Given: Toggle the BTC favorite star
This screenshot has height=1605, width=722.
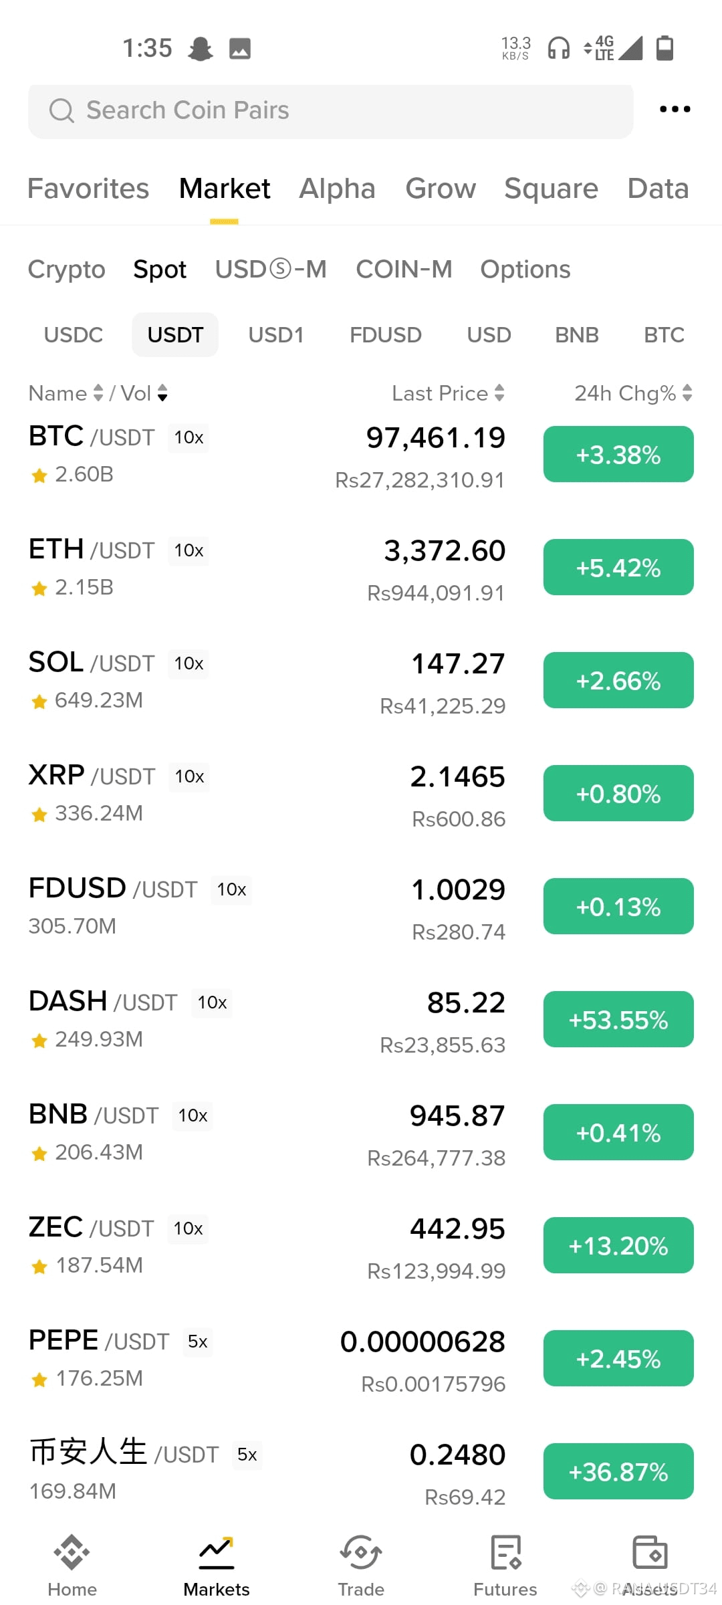Looking at the screenshot, I should tap(39, 475).
